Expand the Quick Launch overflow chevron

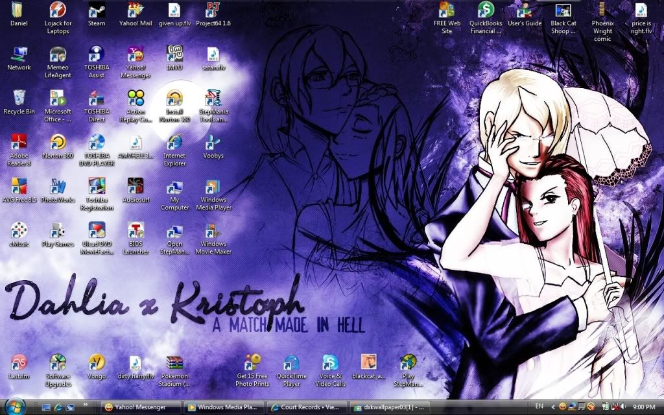[86, 405]
